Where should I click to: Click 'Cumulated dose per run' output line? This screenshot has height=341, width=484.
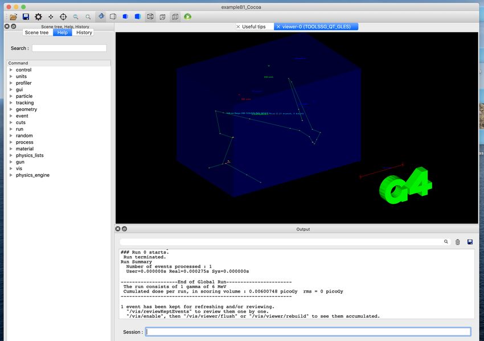[233, 291]
